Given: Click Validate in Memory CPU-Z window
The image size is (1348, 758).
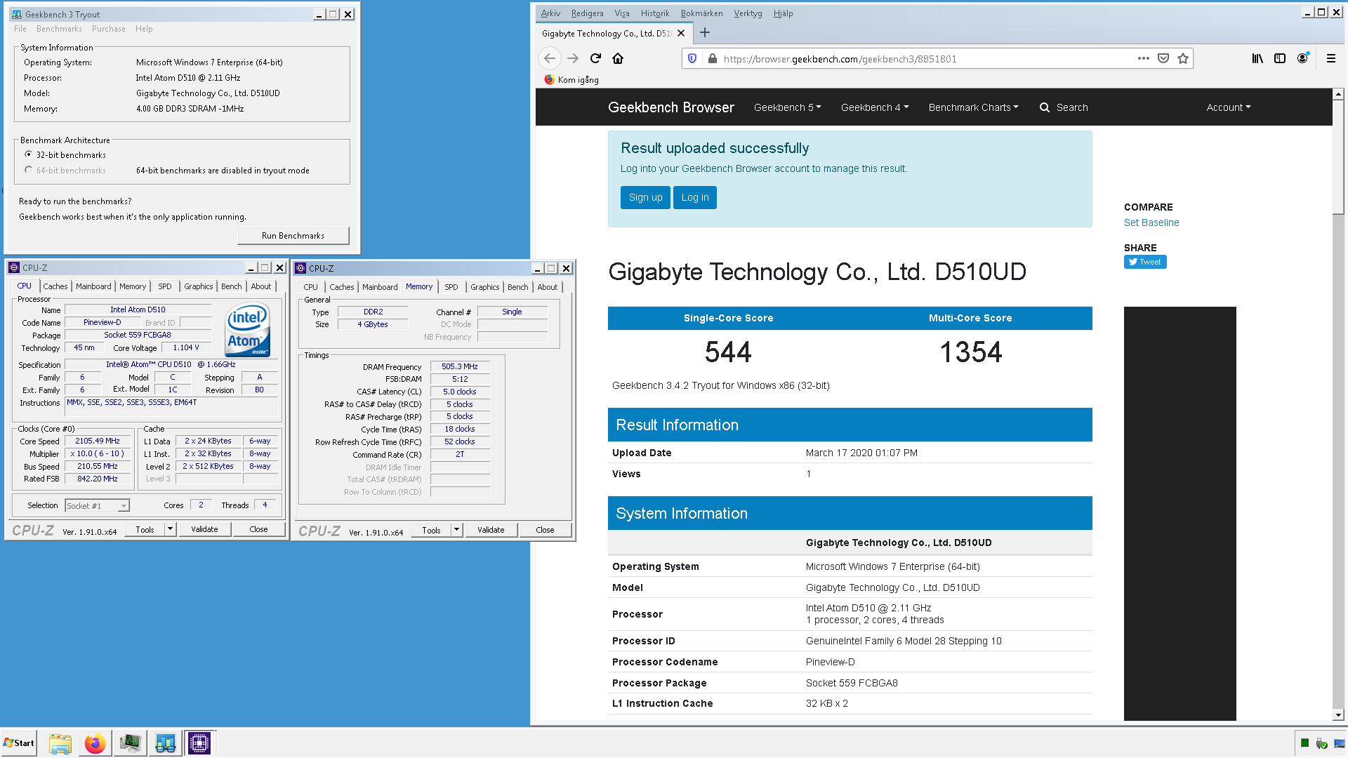Looking at the screenshot, I should click(491, 530).
